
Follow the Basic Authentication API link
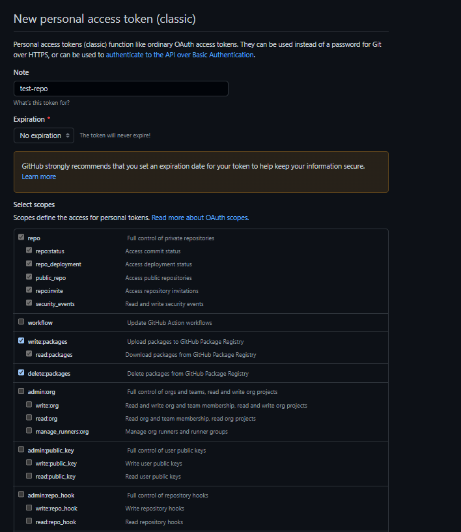coord(180,55)
